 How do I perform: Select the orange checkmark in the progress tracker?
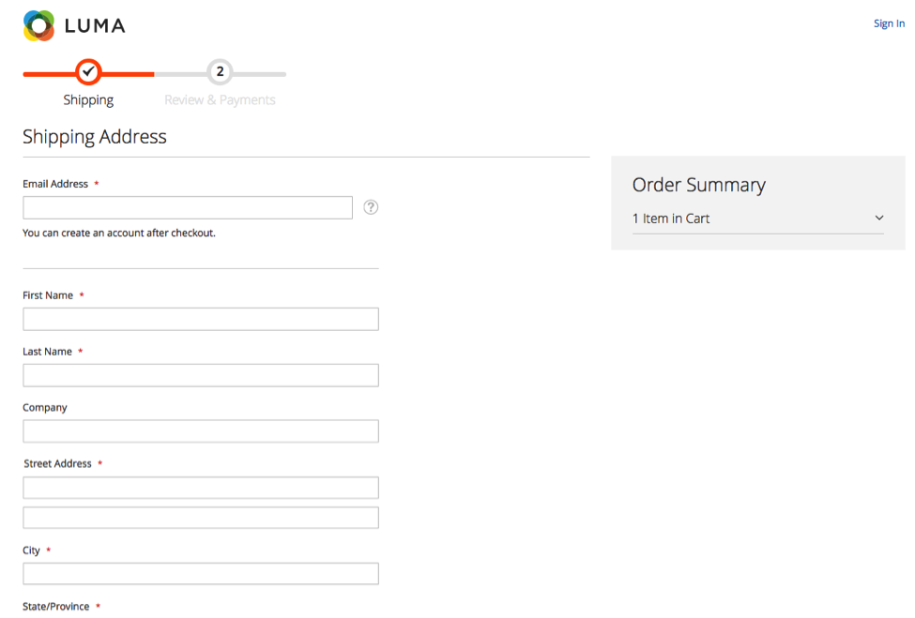point(87,71)
